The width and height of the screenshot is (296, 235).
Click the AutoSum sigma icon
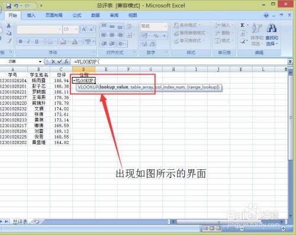click(x=243, y=25)
